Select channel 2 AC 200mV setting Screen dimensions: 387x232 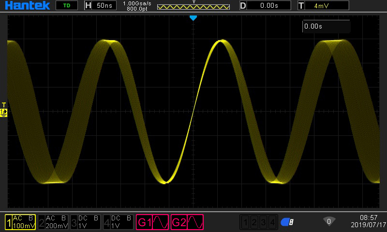click(53, 222)
